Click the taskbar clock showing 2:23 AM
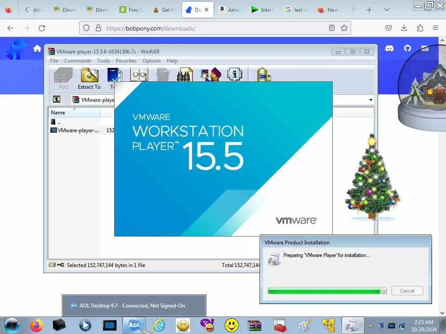The image size is (446, 334). point(424,325)
